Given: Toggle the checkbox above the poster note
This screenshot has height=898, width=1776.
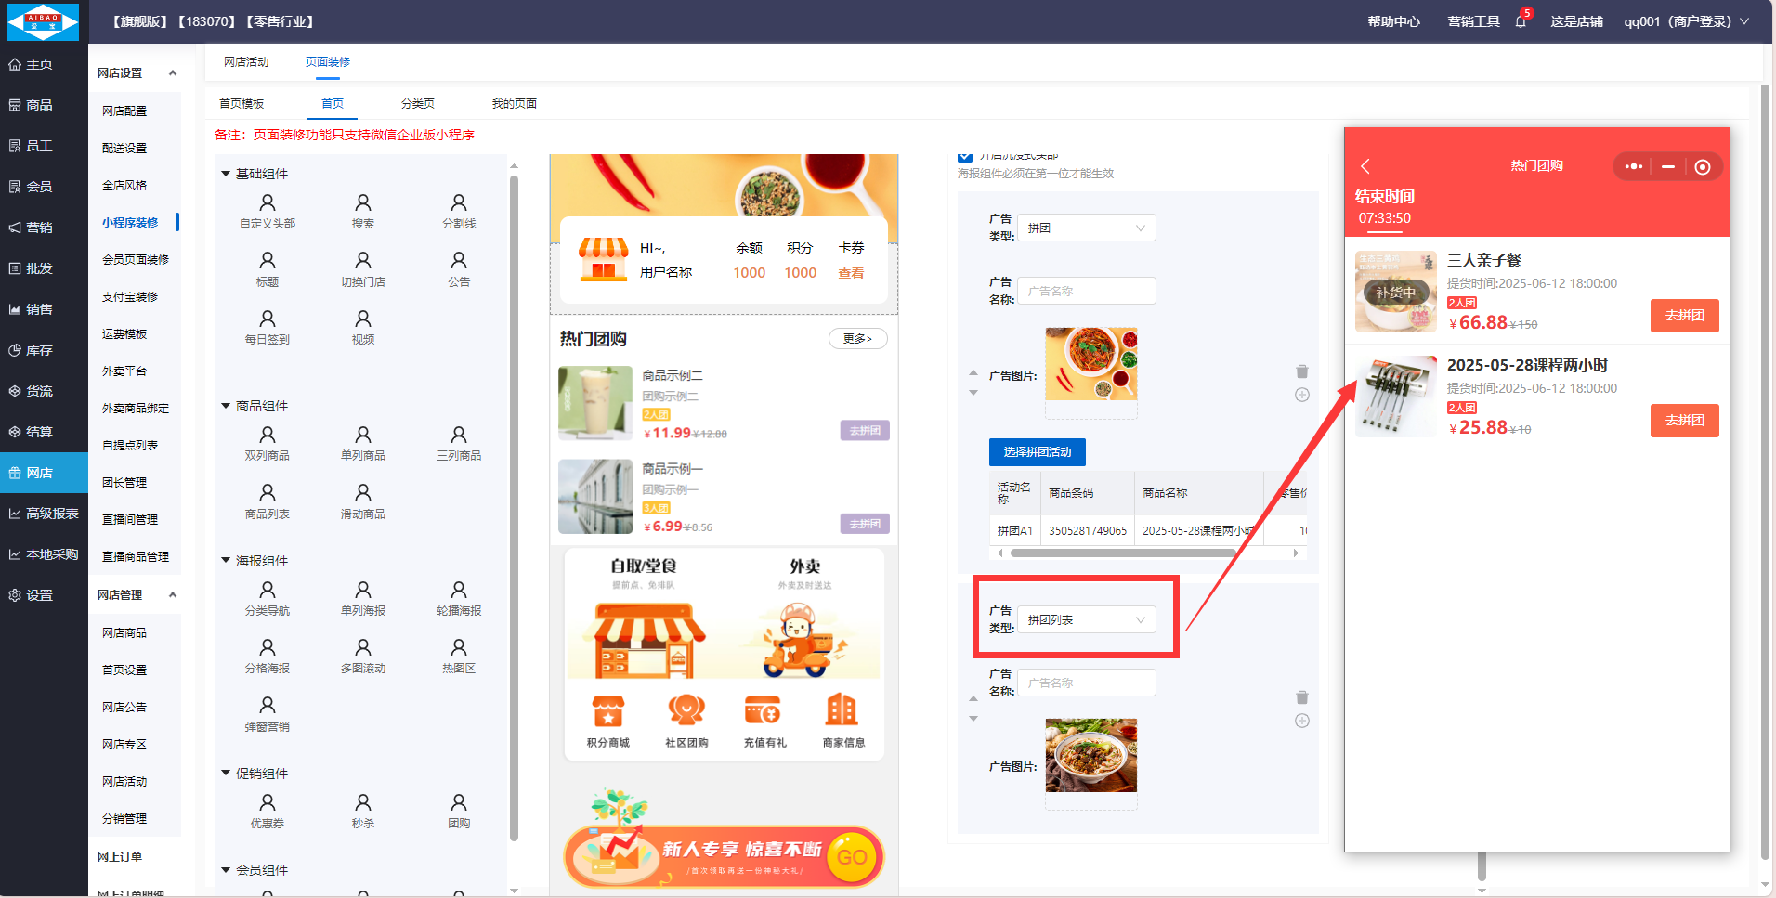Looking at the screenshot, I should point(965,156).
